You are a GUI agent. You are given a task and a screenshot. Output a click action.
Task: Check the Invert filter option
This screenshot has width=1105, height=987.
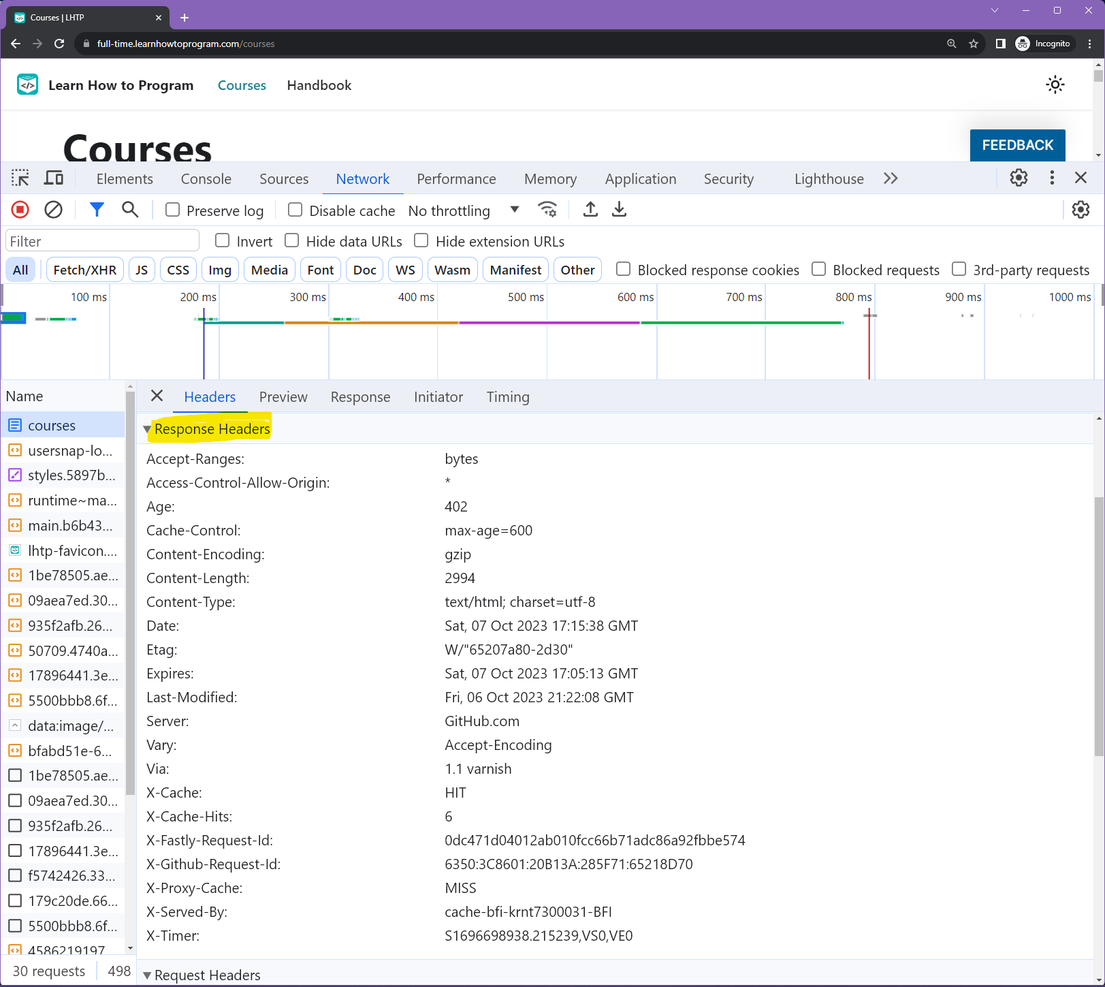point(223,240)
